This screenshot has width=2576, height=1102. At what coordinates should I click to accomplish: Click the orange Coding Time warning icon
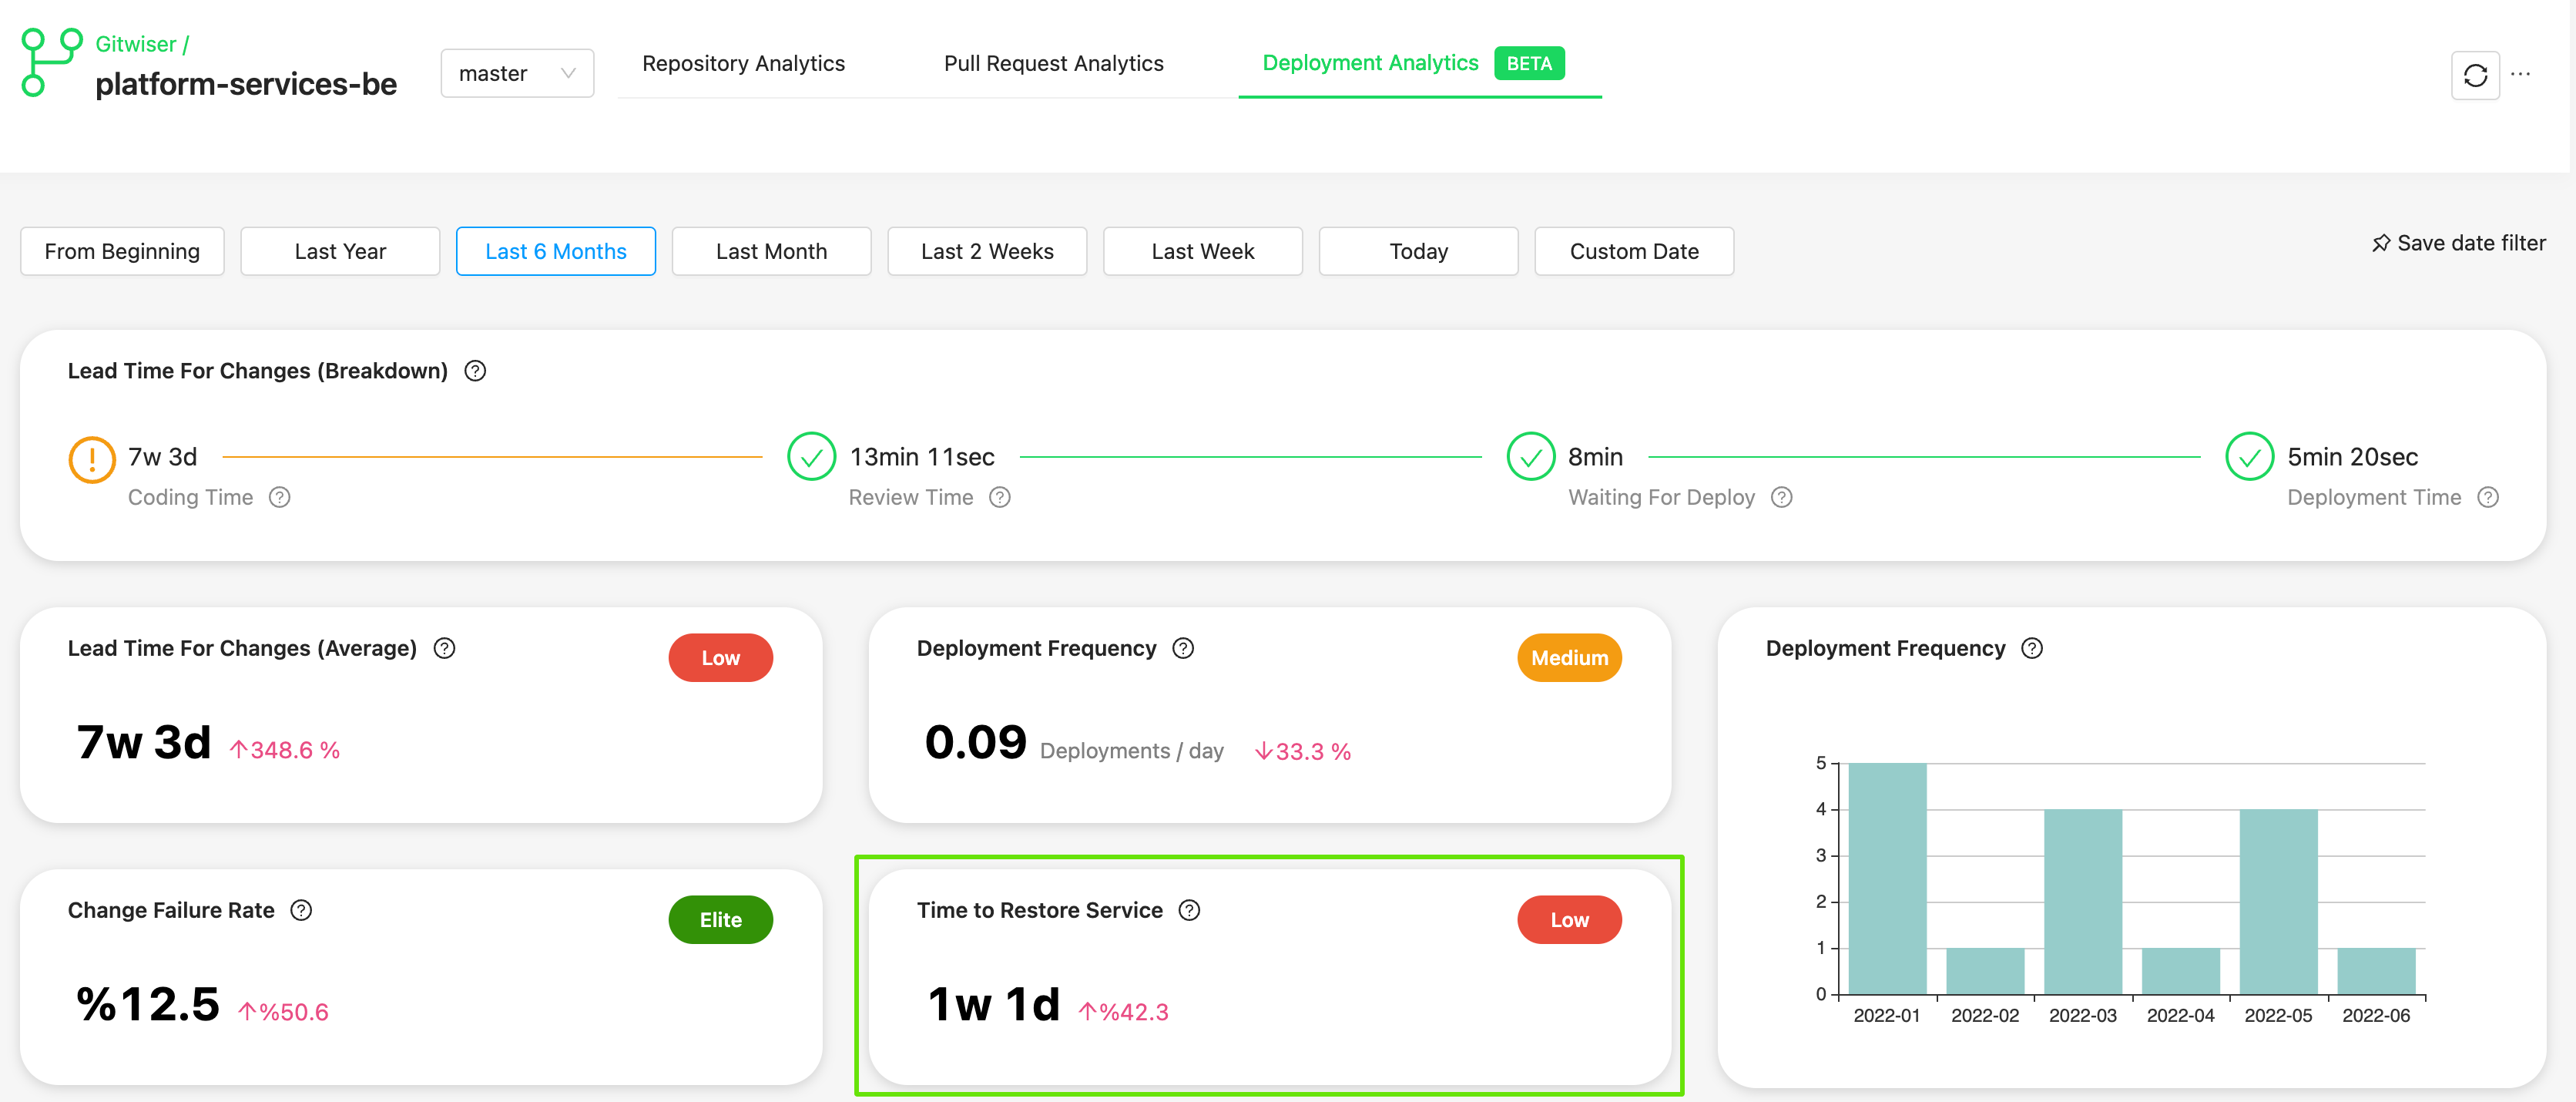[x=92, y=459]
